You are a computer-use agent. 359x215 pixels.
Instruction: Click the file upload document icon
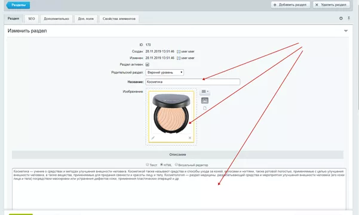tap(205, 108)
